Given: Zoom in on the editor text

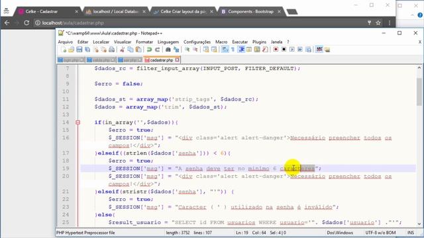Looking at the screenshot, I should click(187, 50).
